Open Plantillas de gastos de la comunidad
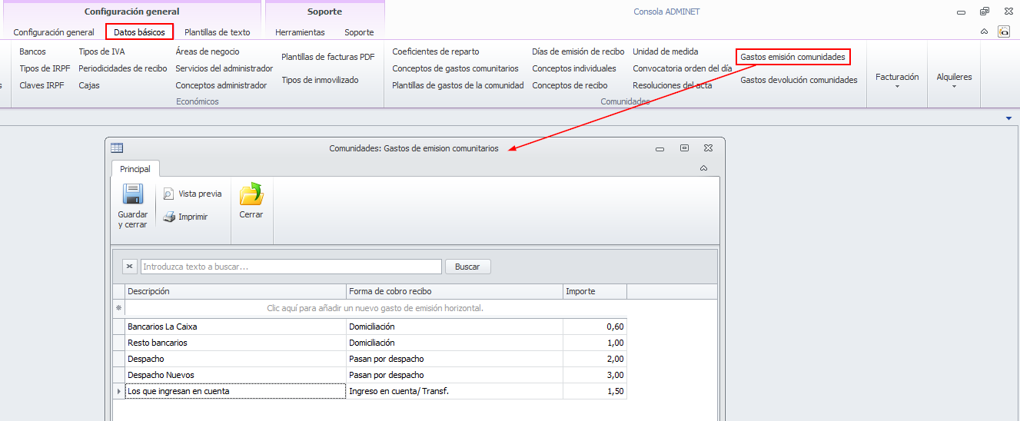This screenshot has height=421, width=1020. 458,85
